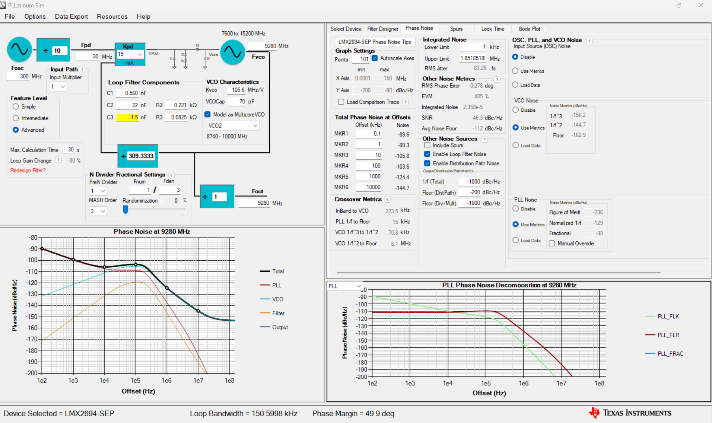Click the Integrated Noise Lower Limit field

[473, 47]
